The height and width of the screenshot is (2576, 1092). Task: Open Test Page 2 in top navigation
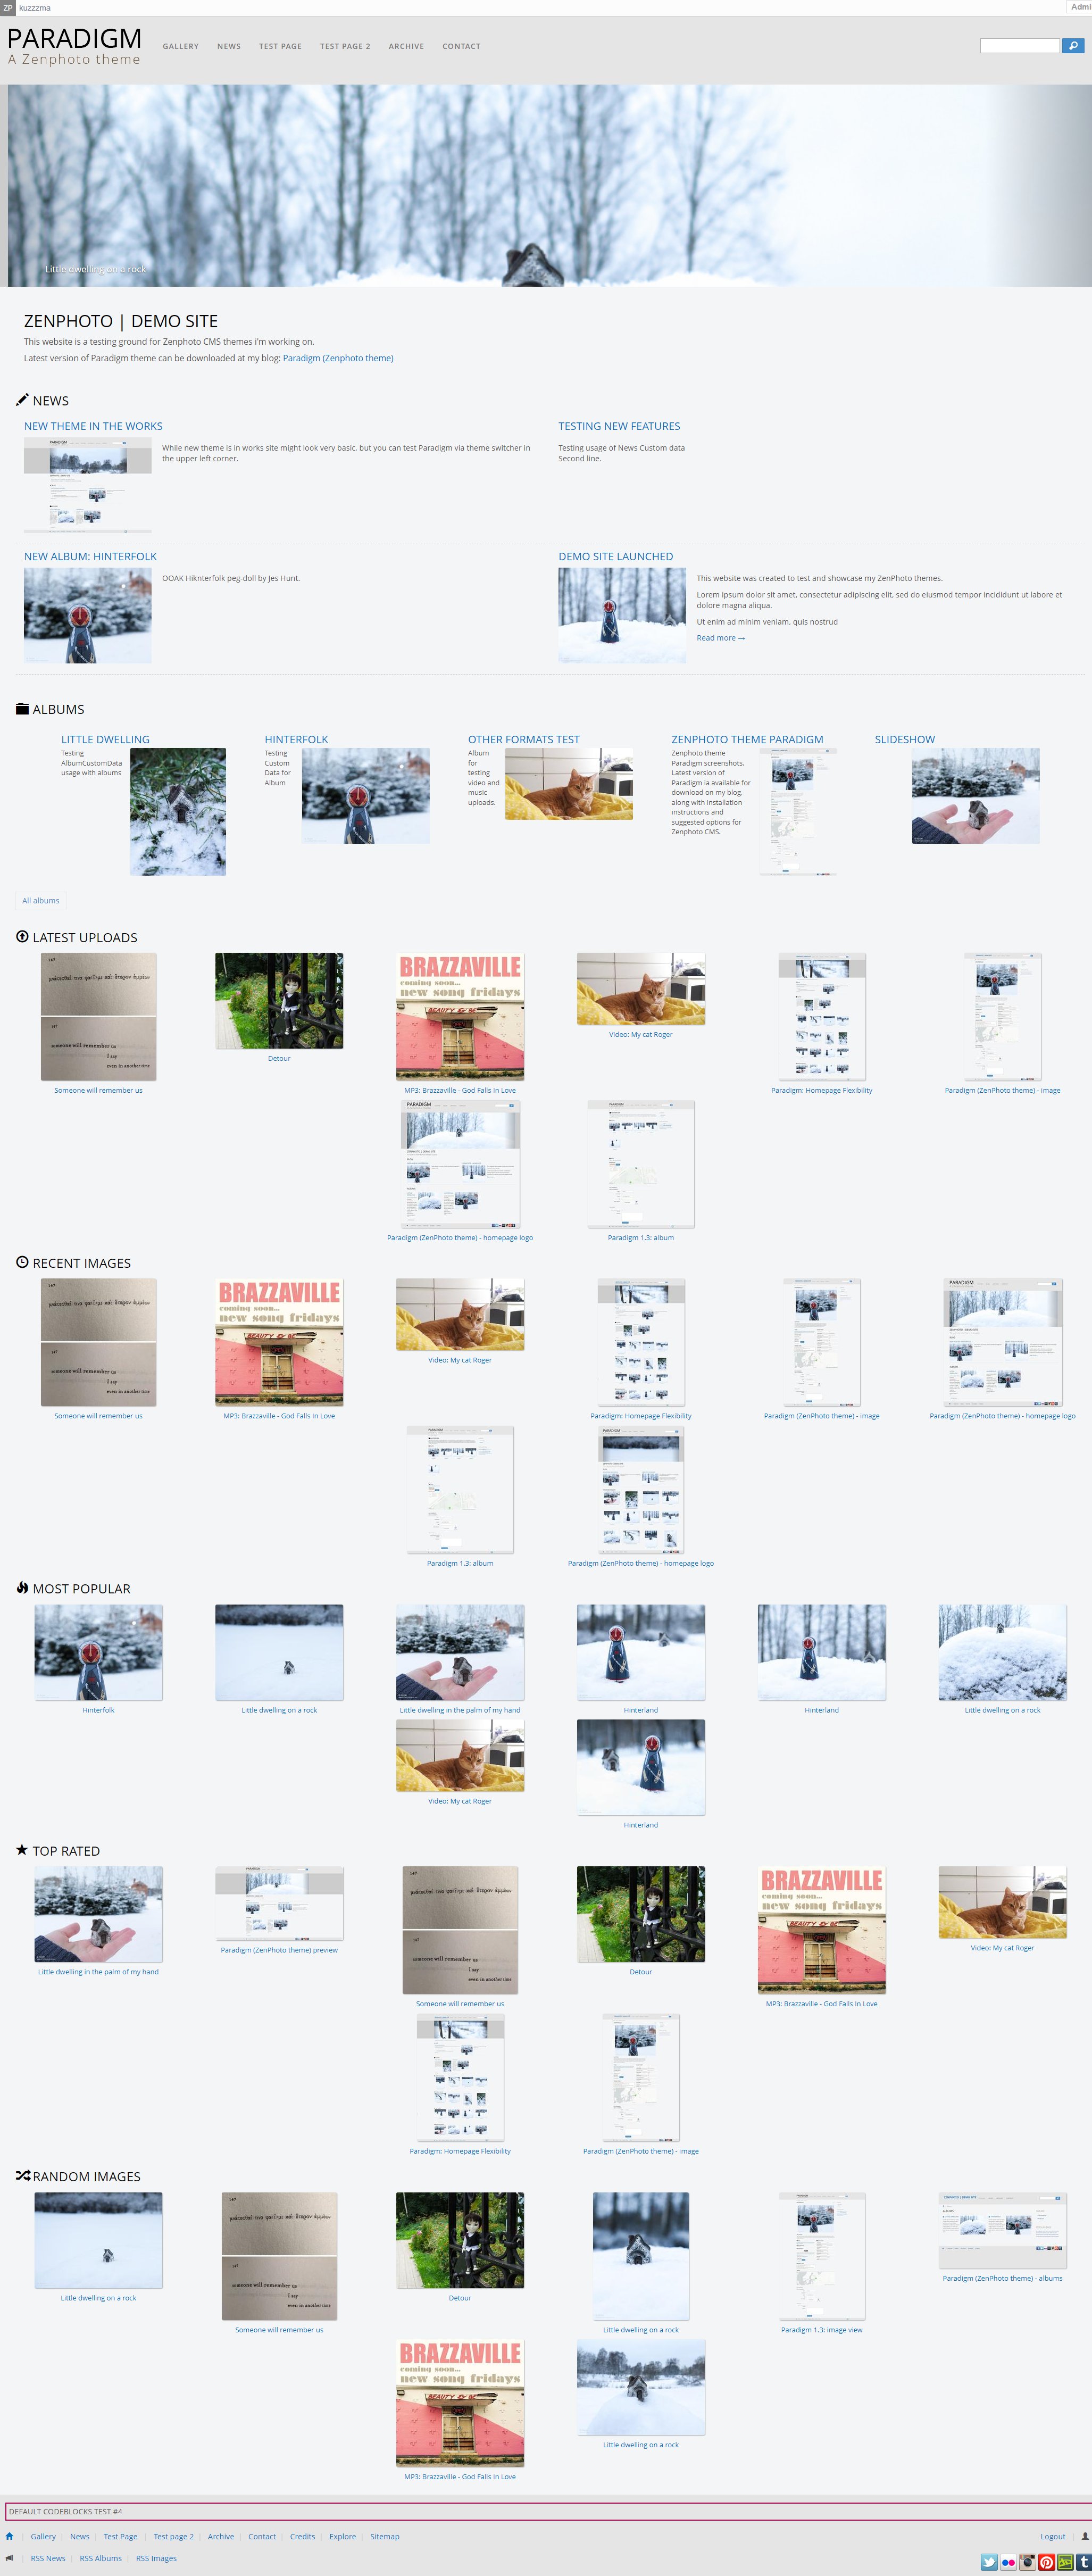[x=345, y=46]
